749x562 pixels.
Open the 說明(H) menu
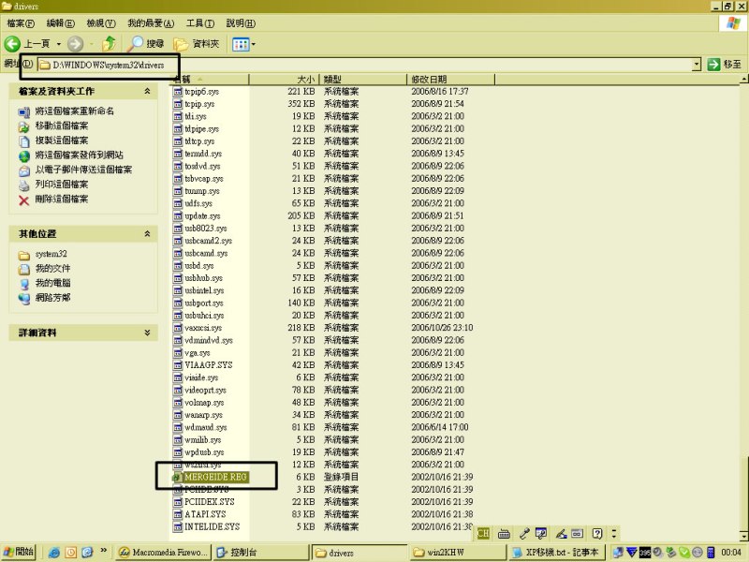(x=241, y=22)
